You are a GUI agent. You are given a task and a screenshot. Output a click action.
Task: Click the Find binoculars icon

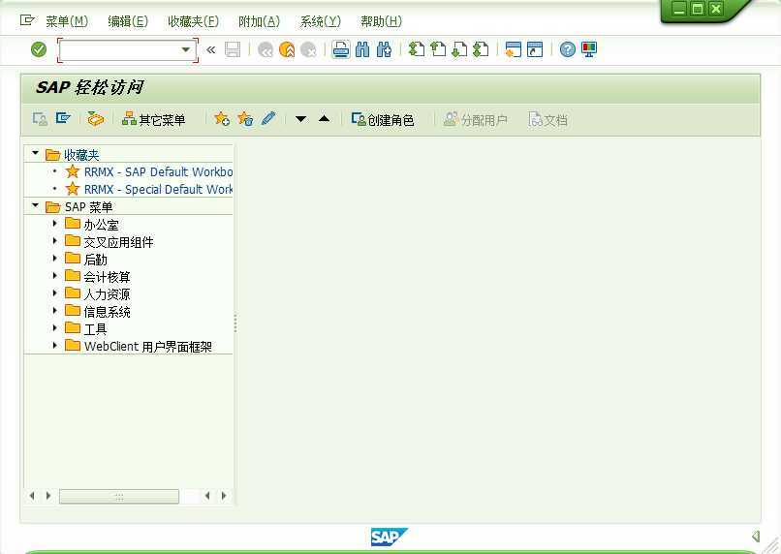[x=362, y=49]
